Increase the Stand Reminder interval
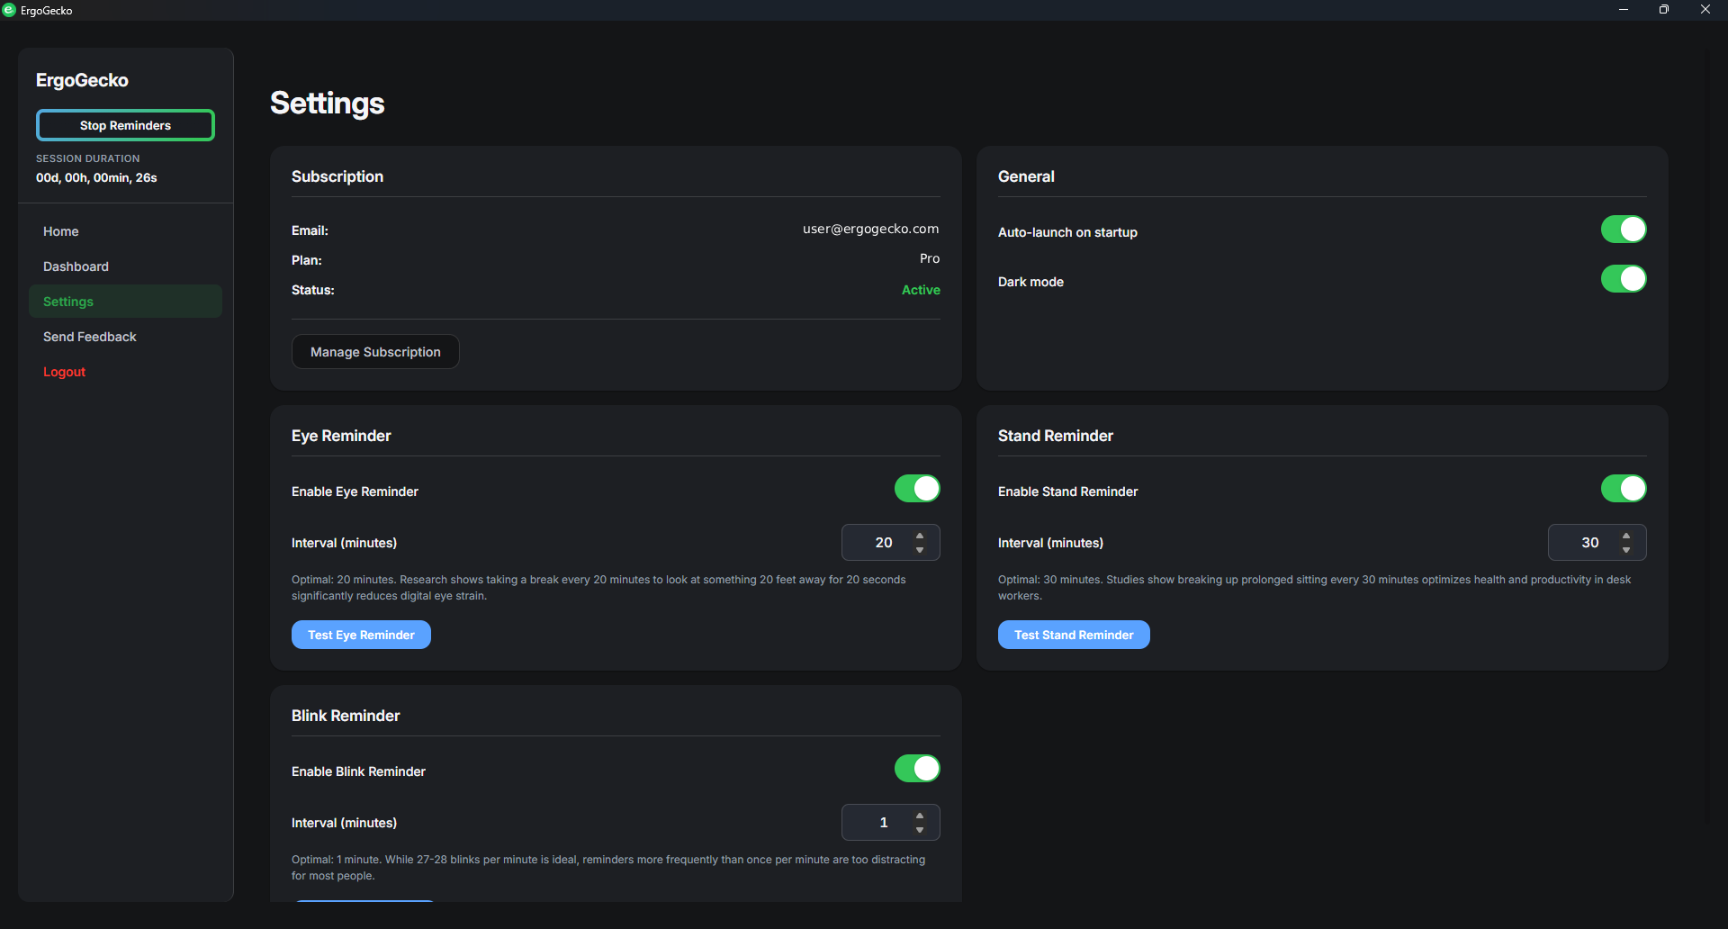 pos(1625,536)
